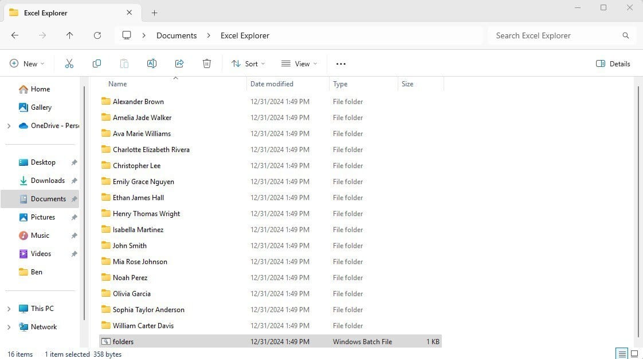Share the selected file
Viewport: 643px width, 359px height.
(x=179, y=63)
